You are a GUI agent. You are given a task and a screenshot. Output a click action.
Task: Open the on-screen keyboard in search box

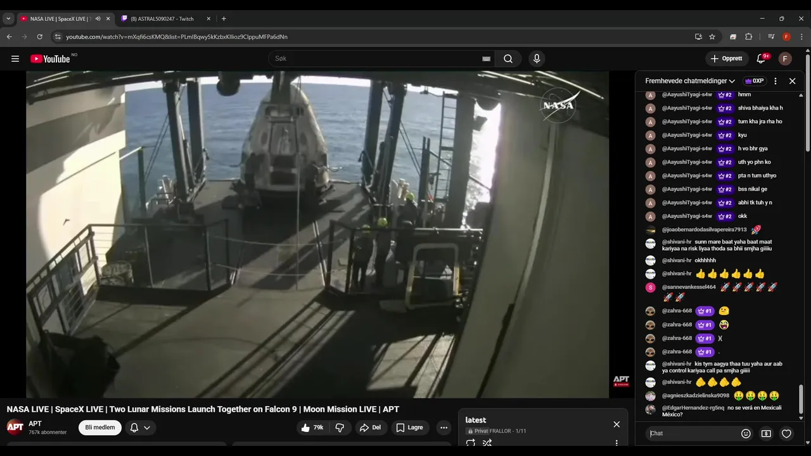486,59
